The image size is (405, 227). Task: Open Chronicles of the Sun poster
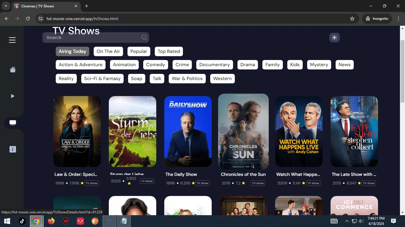point(243,132)
